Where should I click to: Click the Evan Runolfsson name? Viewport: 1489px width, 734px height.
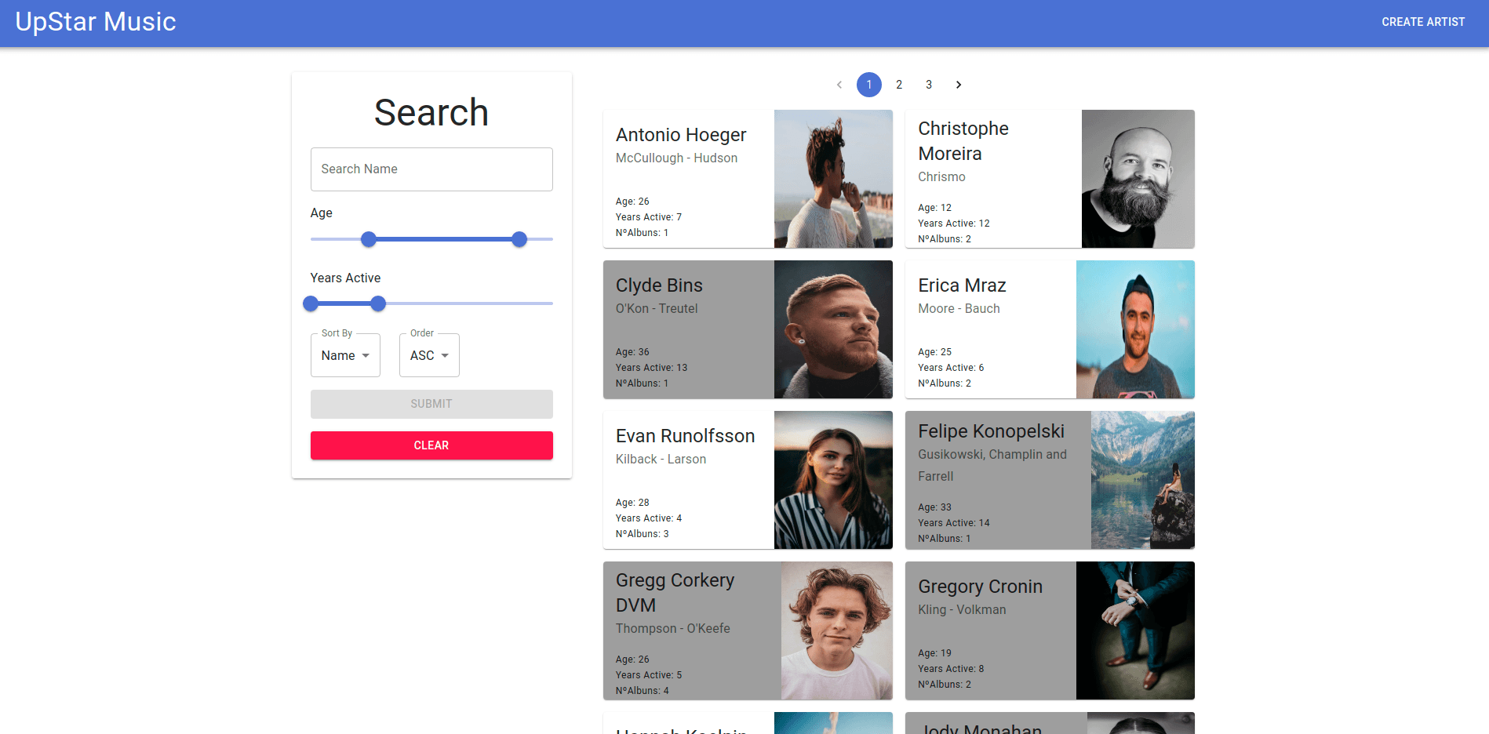click(685, 436)
